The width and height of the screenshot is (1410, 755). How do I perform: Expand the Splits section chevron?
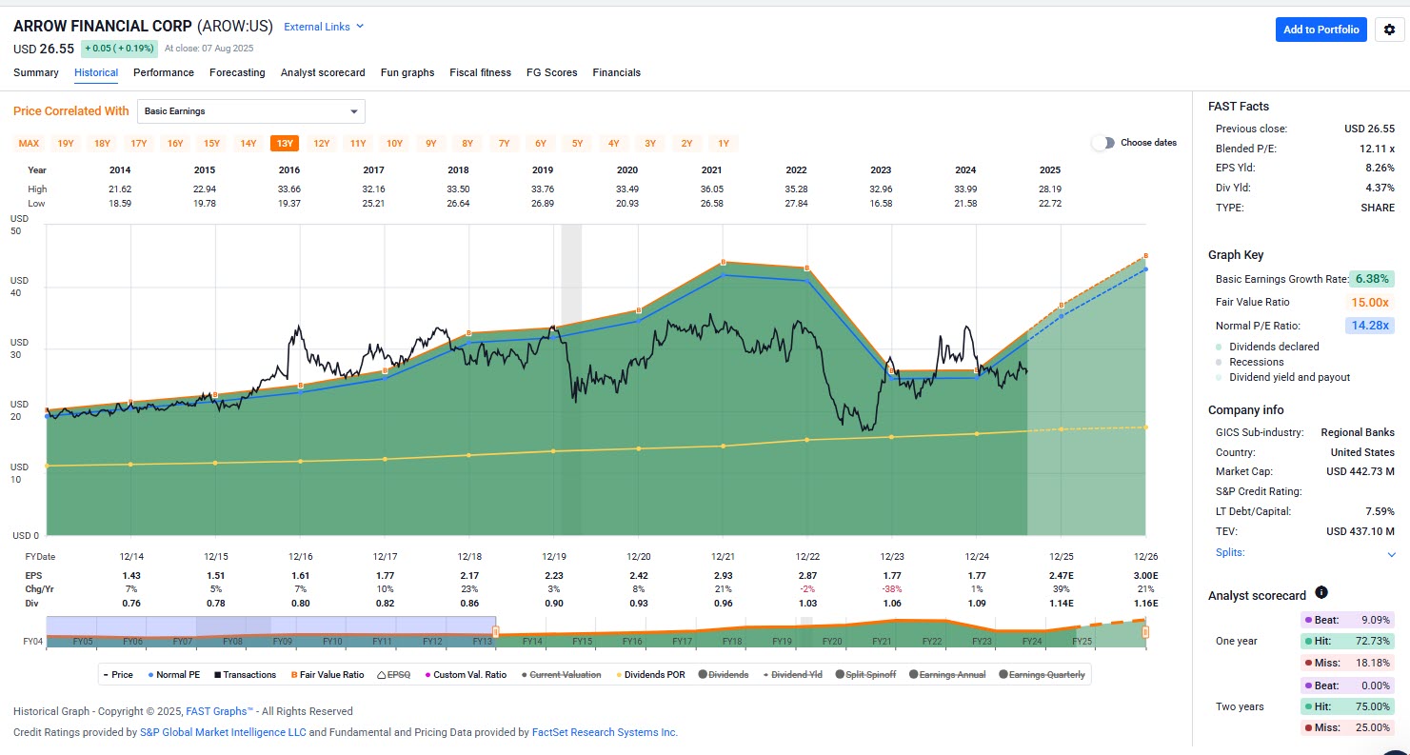[x=1391, y=554]
